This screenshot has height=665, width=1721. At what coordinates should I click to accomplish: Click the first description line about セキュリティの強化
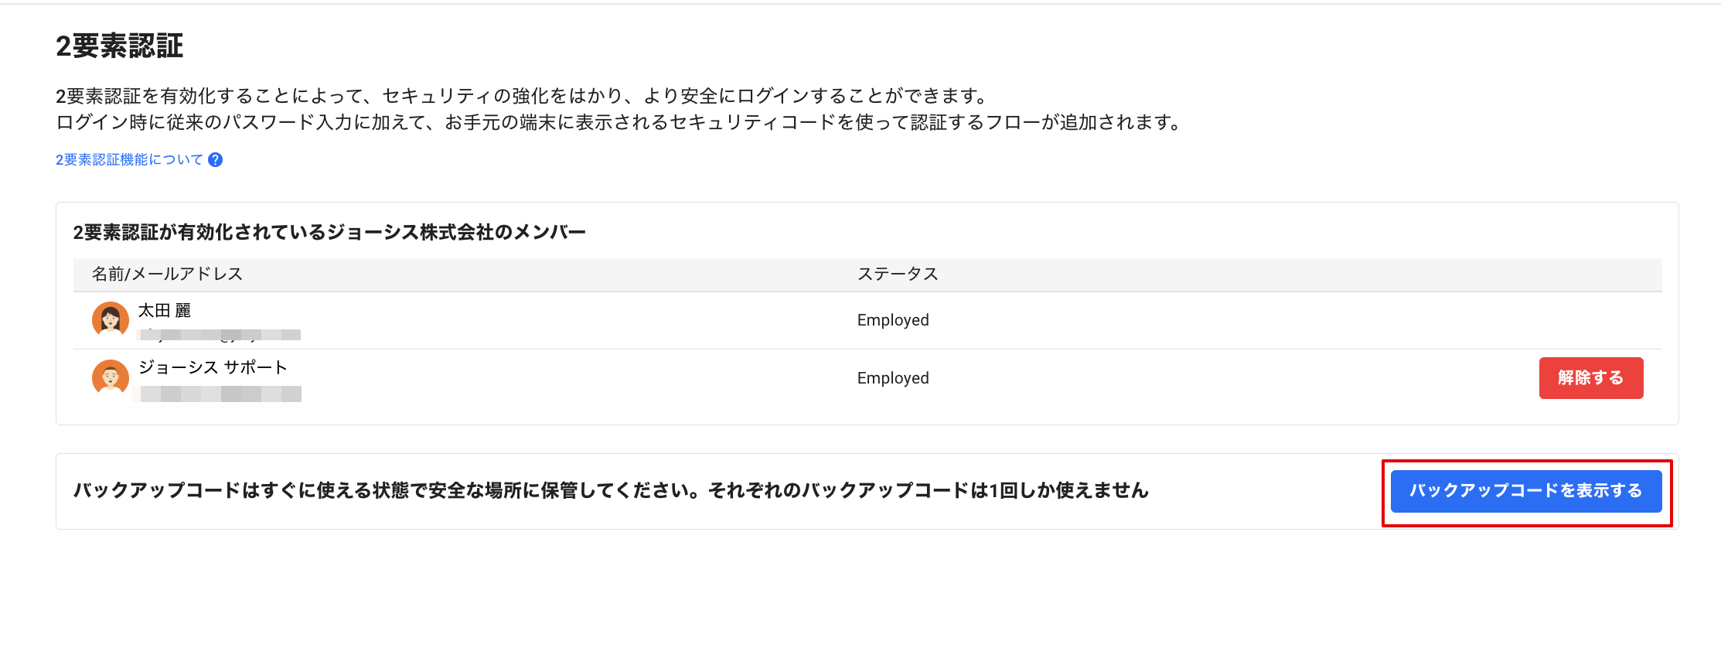[522, 96]
